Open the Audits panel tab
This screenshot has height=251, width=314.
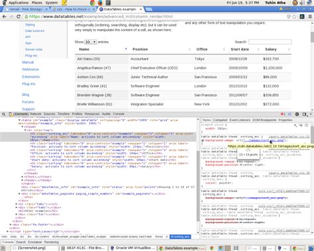106,114
